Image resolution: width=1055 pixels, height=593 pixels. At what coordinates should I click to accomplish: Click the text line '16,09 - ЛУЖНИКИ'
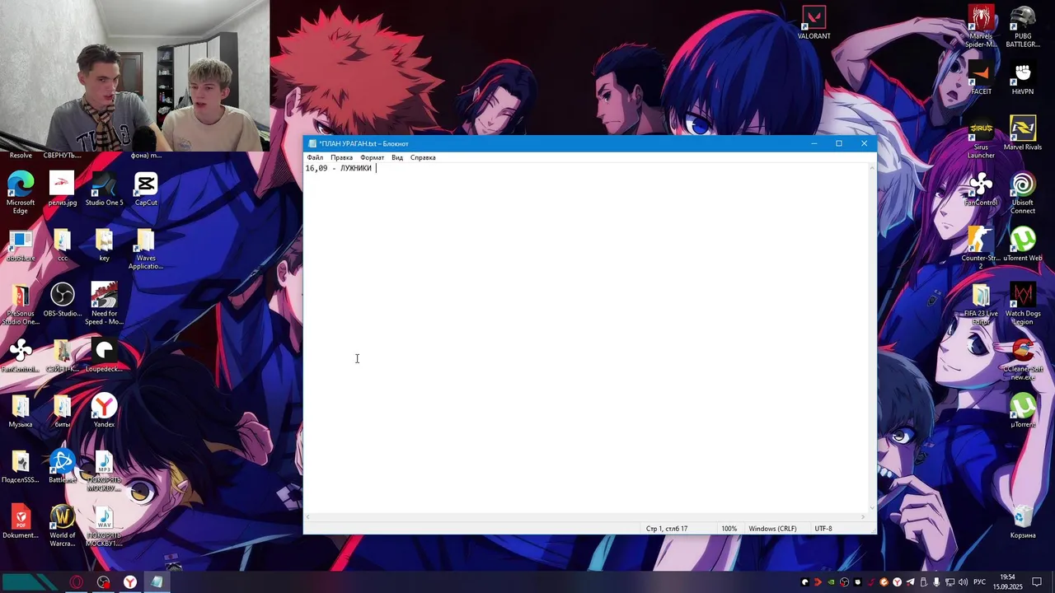(x=338, y=168)
